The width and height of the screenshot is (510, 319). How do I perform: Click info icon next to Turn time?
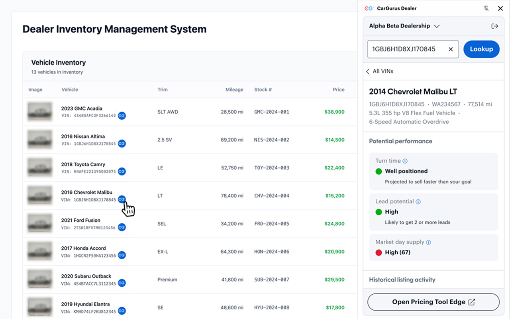point(405,161)
